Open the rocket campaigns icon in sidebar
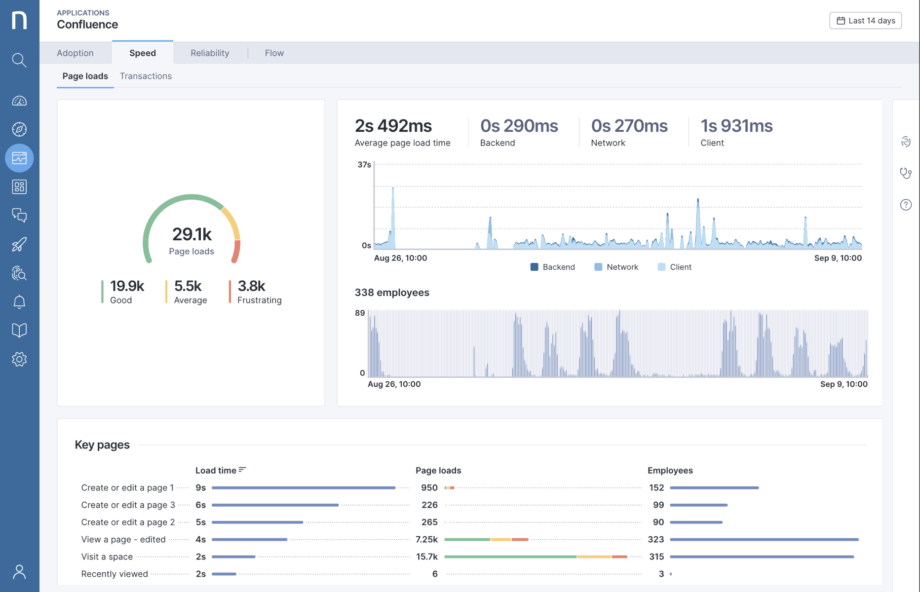This screenshot has width=920, height=592. pos(19,244)
